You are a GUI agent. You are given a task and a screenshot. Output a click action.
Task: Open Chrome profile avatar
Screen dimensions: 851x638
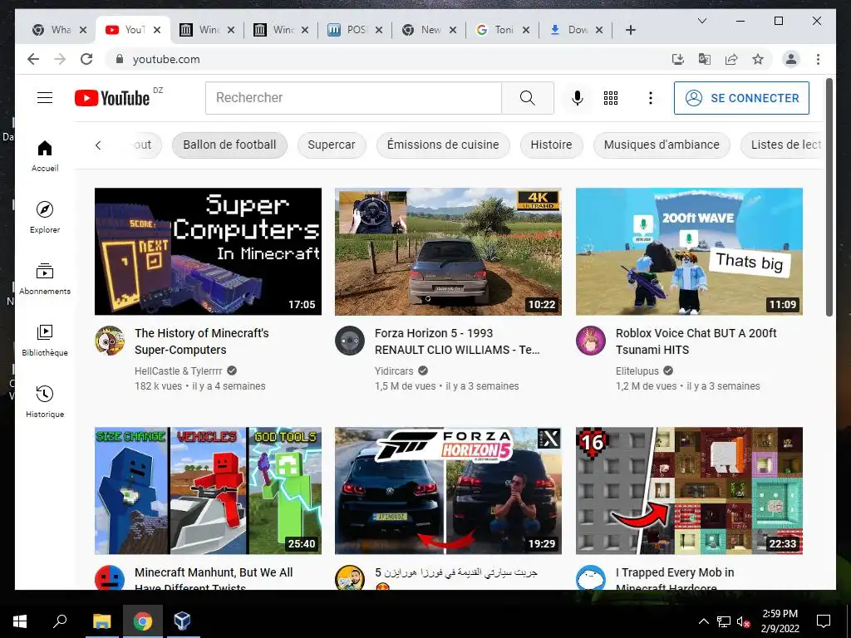[791, 59]
